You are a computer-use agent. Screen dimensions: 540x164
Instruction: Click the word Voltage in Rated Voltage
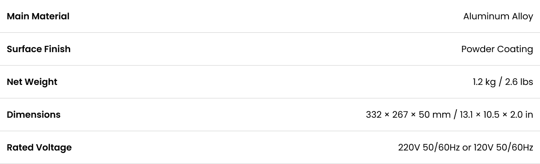(x=55, y=148)
